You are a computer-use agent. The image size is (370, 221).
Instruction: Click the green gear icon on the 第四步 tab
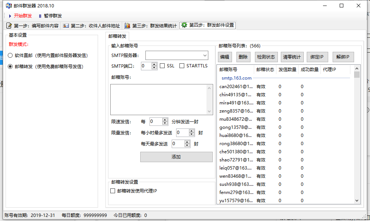184,25
